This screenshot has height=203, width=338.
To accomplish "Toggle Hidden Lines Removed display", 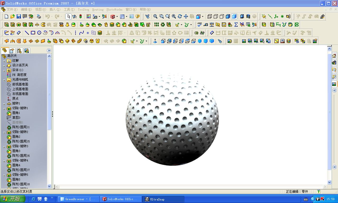I will (x=222, y=16).
